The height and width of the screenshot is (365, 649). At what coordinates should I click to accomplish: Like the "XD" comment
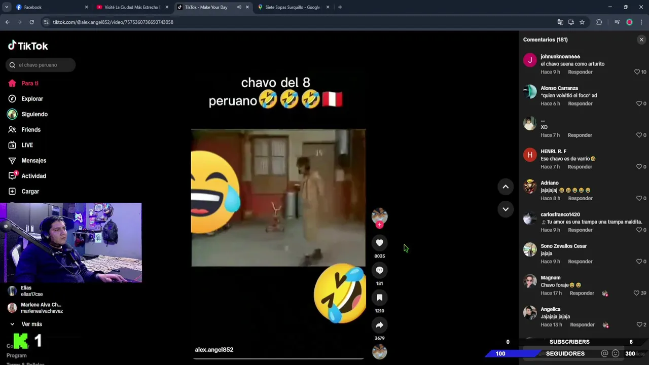coord(639,135)
